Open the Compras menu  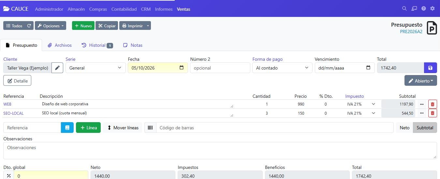98,9
